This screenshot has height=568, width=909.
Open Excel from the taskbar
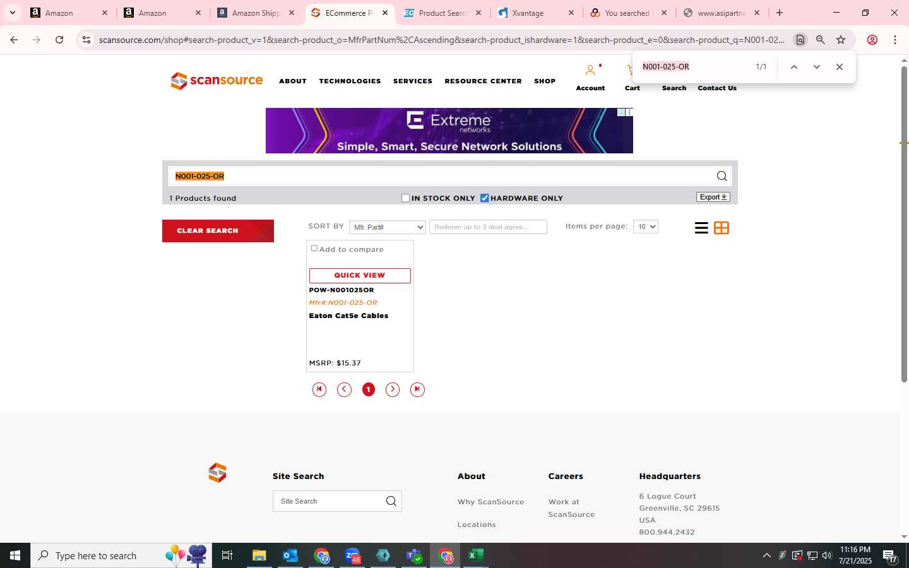click(476, 555)
